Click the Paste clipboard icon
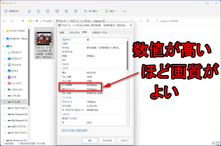 [x=48, y=11]
